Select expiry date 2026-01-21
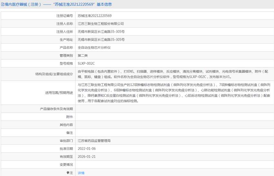Image resolution: width=274 pixels, height=176 pixels. click(x=87, y=157)
